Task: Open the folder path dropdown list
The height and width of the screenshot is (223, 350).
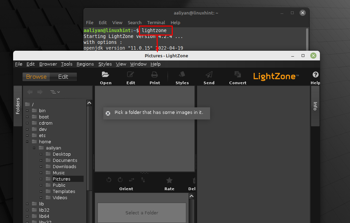Action: 55,92
